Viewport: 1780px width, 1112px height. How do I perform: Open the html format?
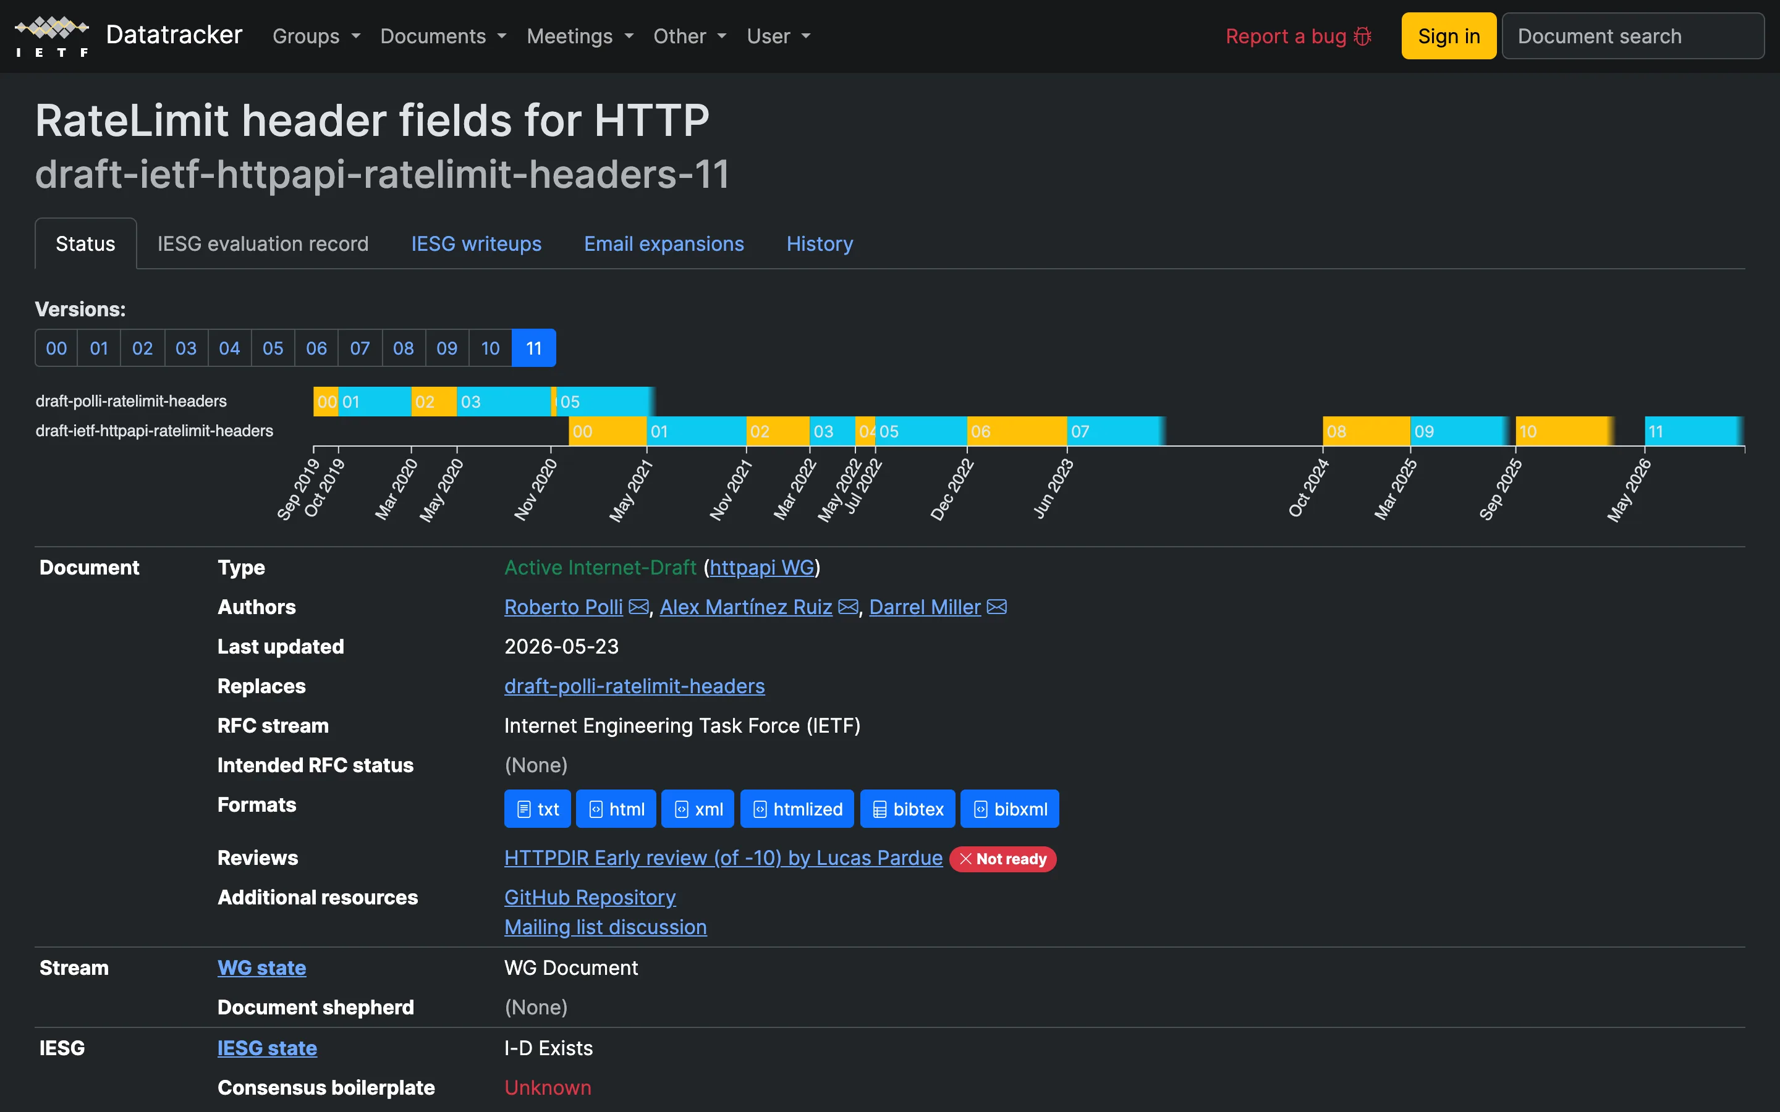[616, 809]
